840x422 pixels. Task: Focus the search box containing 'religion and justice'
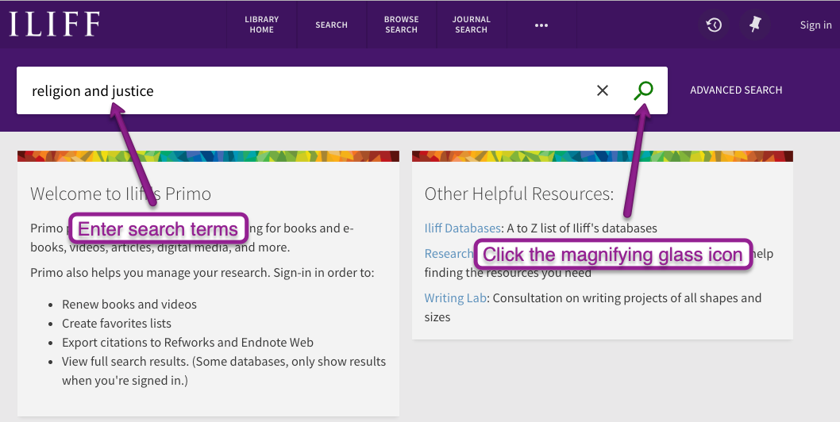click(x=302, y=91)
